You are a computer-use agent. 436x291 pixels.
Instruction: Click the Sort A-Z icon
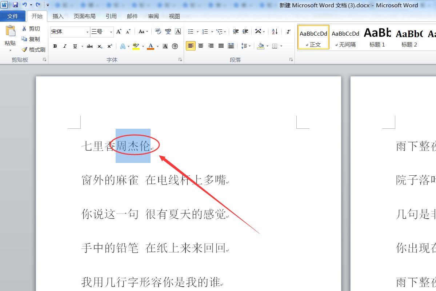tap(275, 31)
